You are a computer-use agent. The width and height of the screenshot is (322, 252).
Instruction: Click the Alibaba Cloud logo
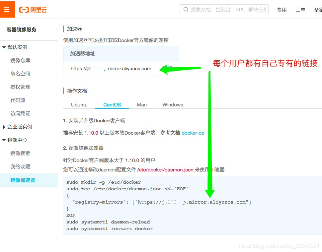click(x=33, y=10)
